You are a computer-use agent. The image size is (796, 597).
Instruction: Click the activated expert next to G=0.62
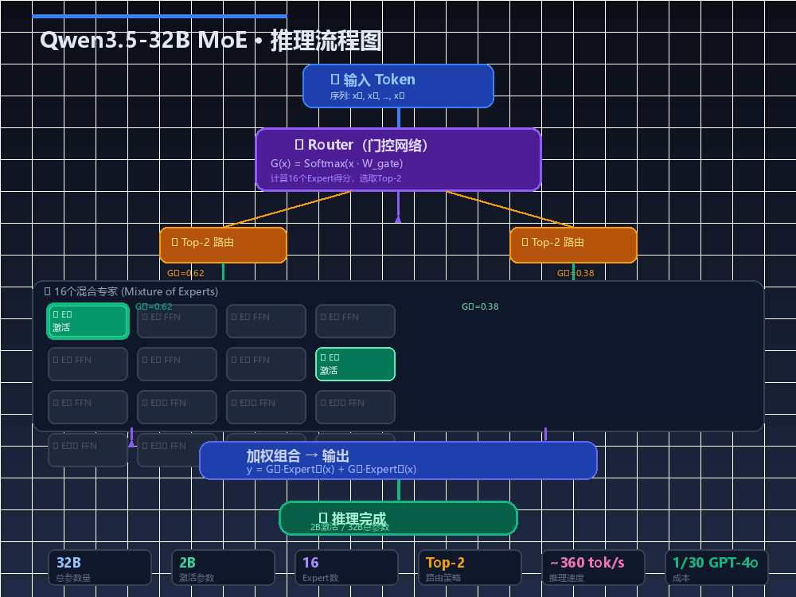point(88,321)
